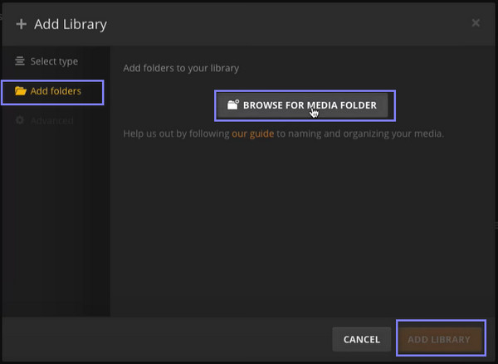Click Browse for Media Folder button

302,105
